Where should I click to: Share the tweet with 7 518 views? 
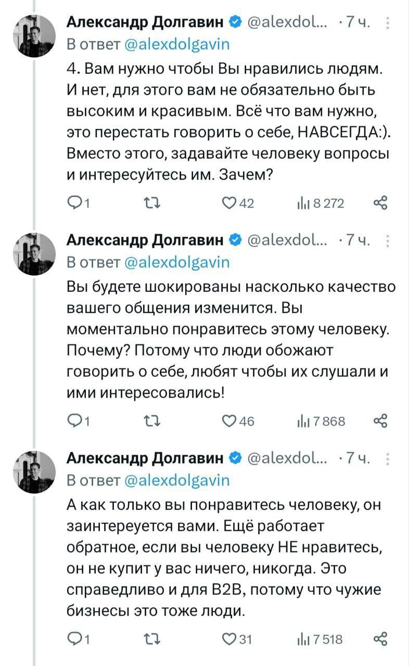[380, 639]
